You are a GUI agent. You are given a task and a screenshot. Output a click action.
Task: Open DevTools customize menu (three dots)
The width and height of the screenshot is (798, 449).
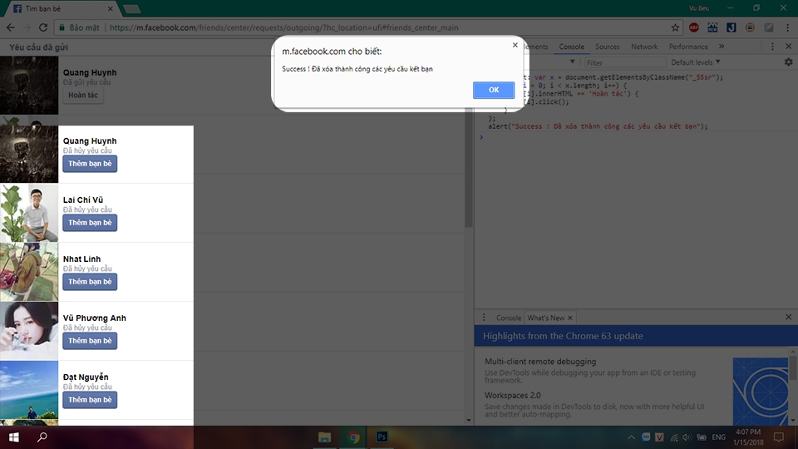(772, 47)
